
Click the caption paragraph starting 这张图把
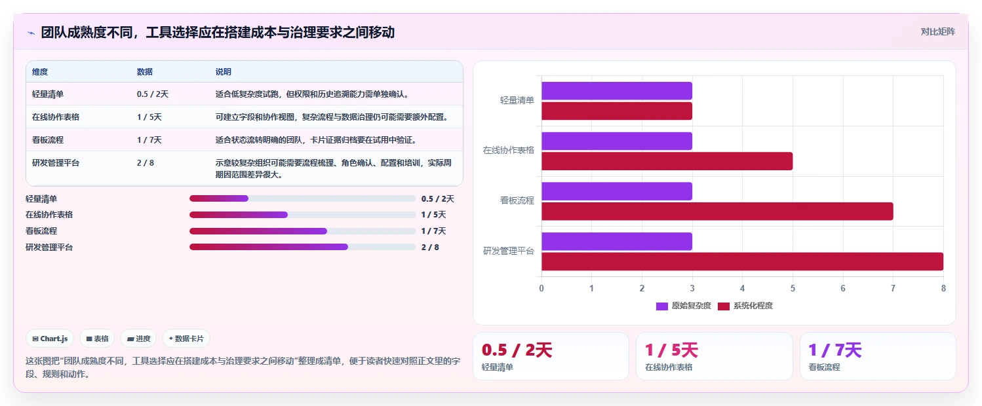click(243, 368)
